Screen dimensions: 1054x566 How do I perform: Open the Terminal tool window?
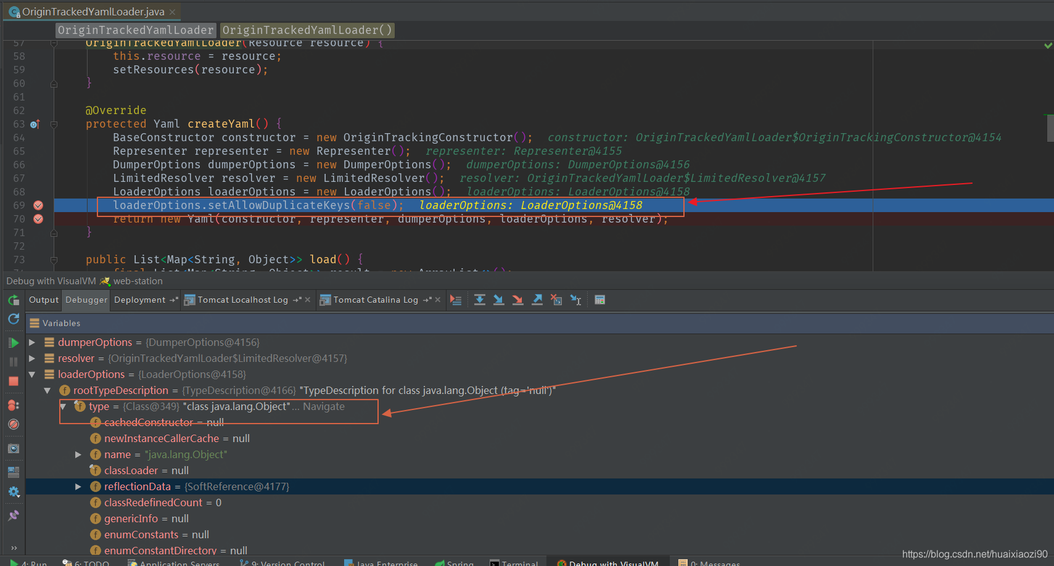click(x=520, y=563)
